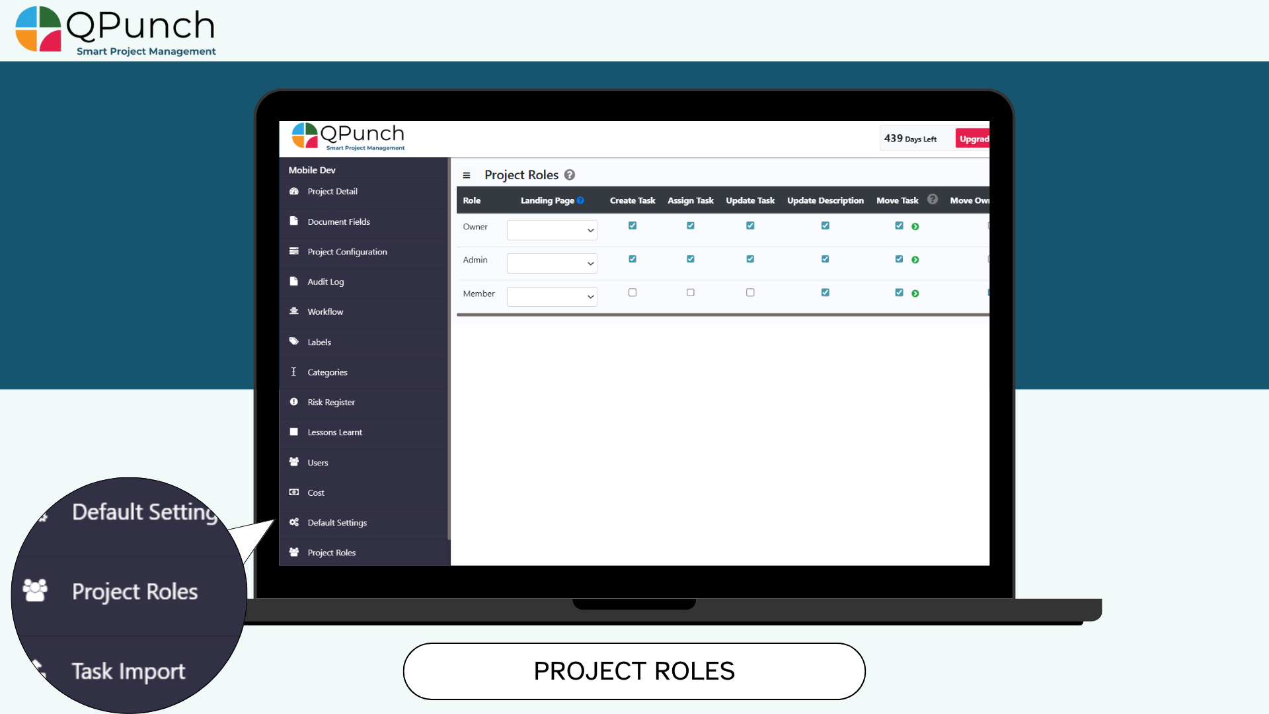Click the Users group icon

[294, 461]
